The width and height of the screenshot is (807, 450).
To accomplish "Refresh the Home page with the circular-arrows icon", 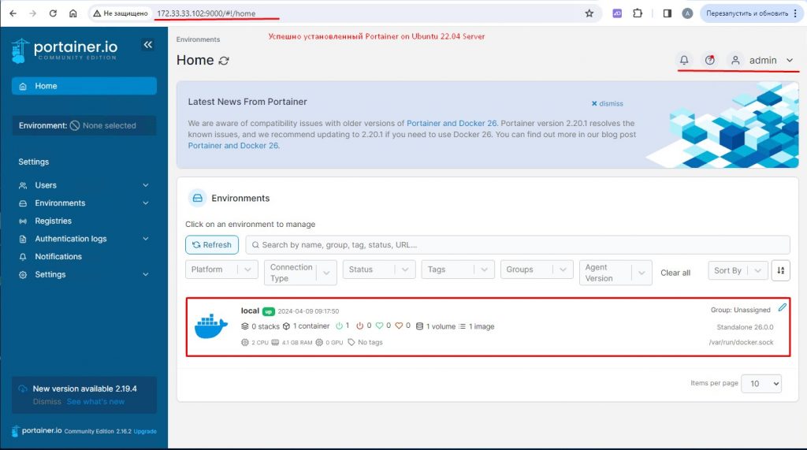I will pyautogui.click(x=223, y=61).
